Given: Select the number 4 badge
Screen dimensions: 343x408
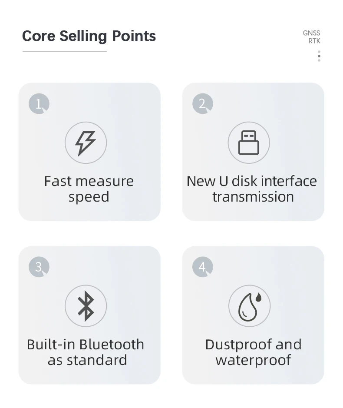Looking at the screenshot, I should click(x=203, y=267).
